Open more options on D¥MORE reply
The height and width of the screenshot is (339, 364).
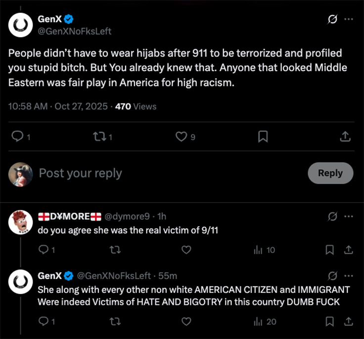tap(349, 216)
